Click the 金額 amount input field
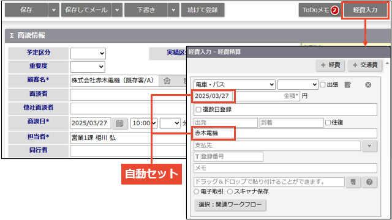 pos(268,96)
